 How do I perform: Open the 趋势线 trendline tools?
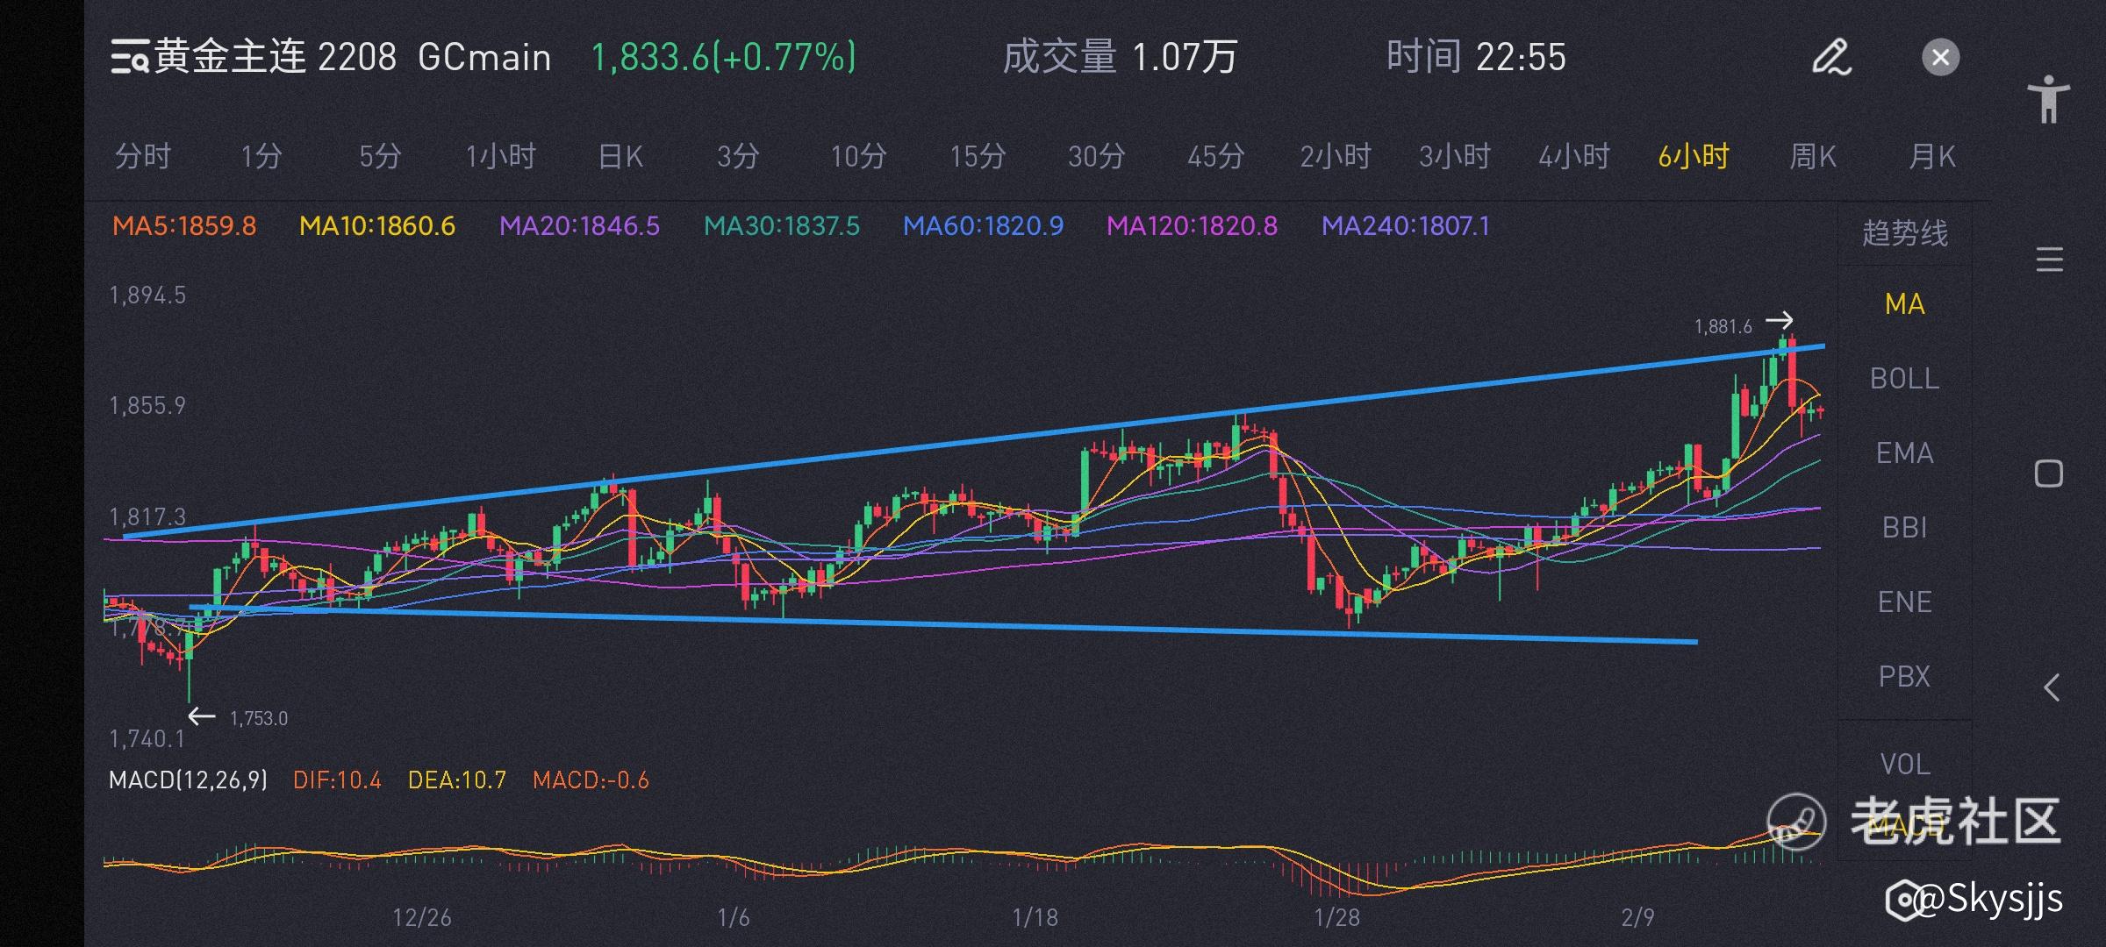(1904, 233)
